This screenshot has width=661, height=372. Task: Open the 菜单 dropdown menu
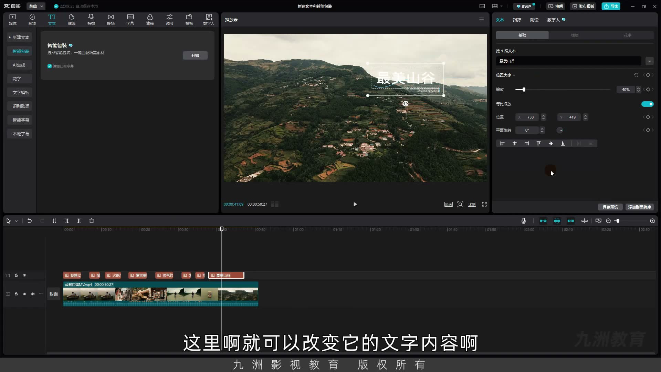click(x=36, y=6)
